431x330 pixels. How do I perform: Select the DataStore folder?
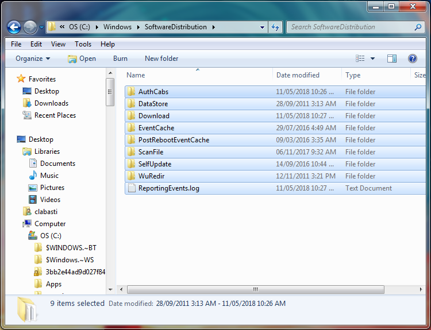pos(275,104)
